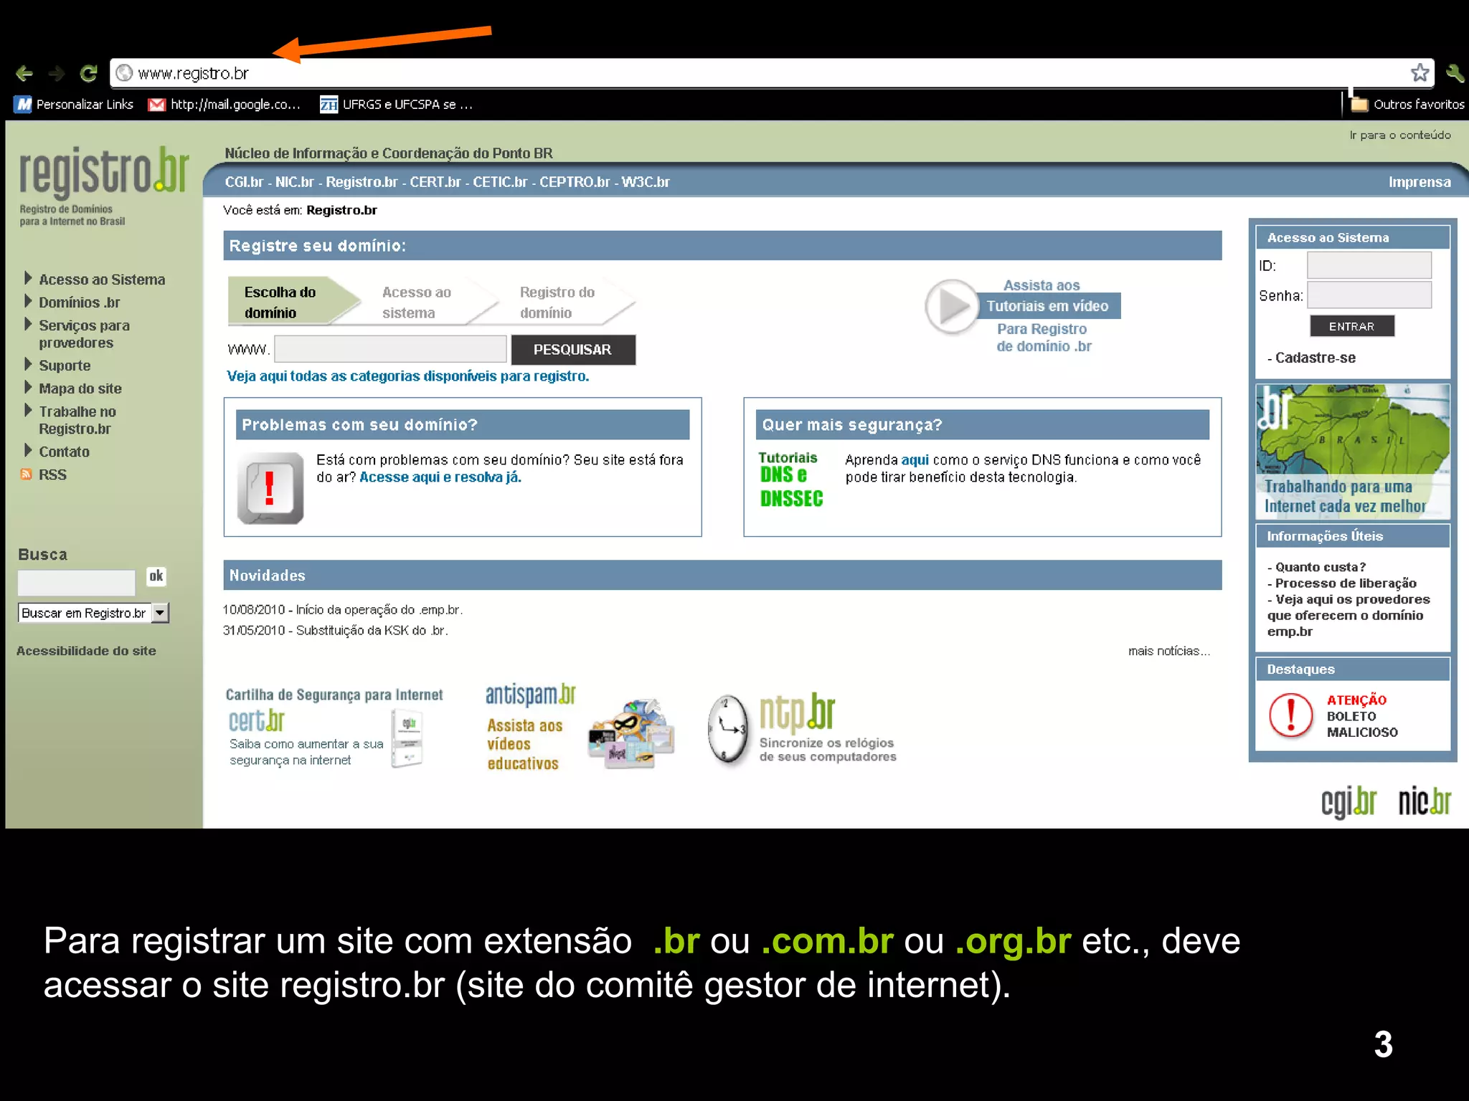
Task: Click the Tutoriais DNS e DNSSEC logo
Action: 790,480
